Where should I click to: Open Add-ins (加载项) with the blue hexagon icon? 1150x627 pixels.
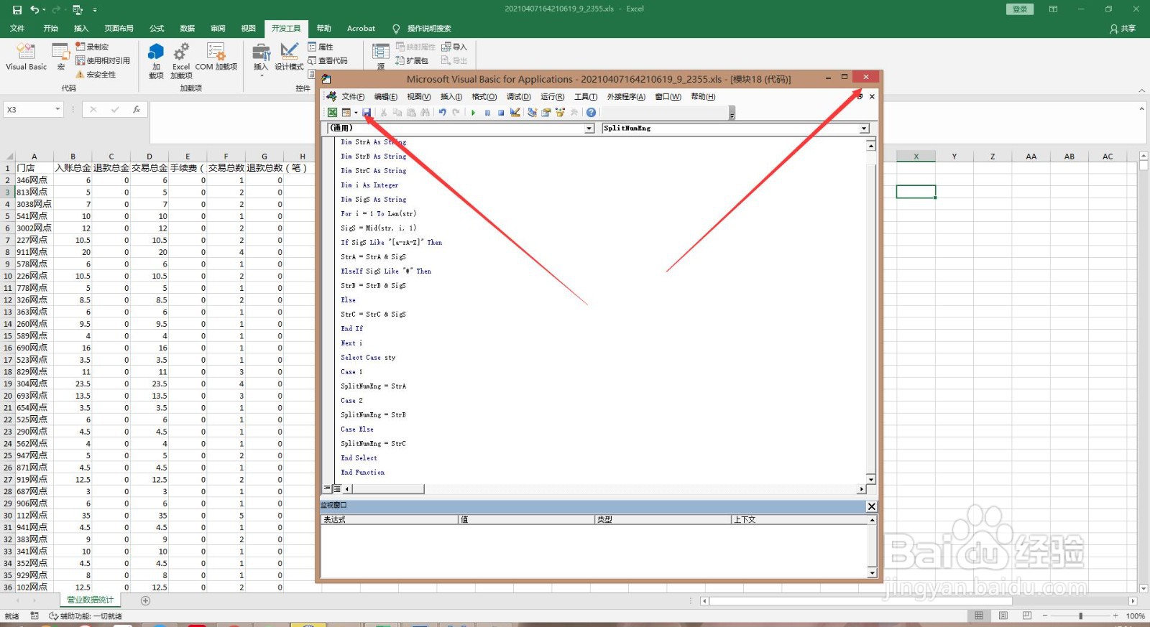pos(156,60)
